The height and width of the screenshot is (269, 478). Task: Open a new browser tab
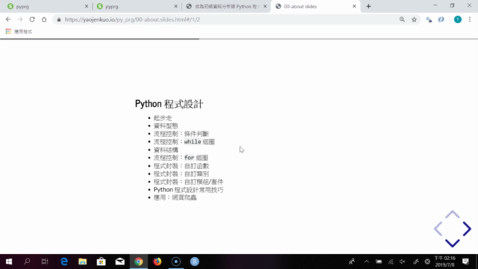coord(368,7)
